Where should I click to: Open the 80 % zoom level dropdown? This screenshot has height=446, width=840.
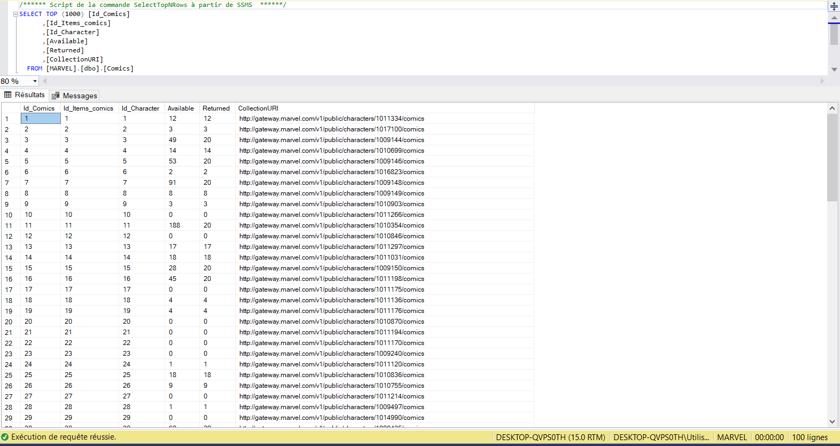(x=35, y=81)
